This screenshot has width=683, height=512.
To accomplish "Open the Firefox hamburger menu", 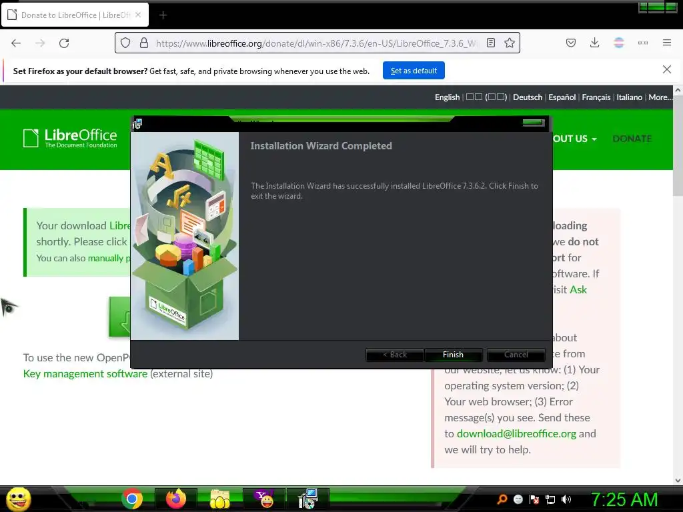I will point(666,43).
